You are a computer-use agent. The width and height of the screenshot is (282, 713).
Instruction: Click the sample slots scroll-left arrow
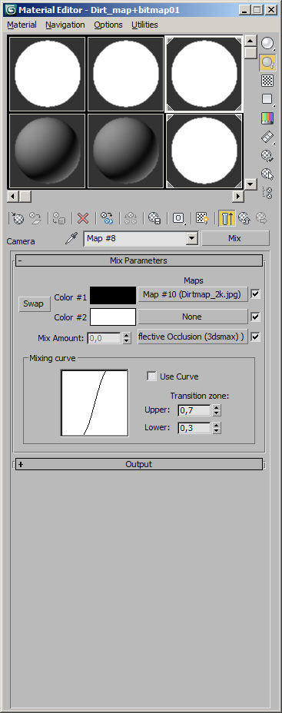(13, 196)
